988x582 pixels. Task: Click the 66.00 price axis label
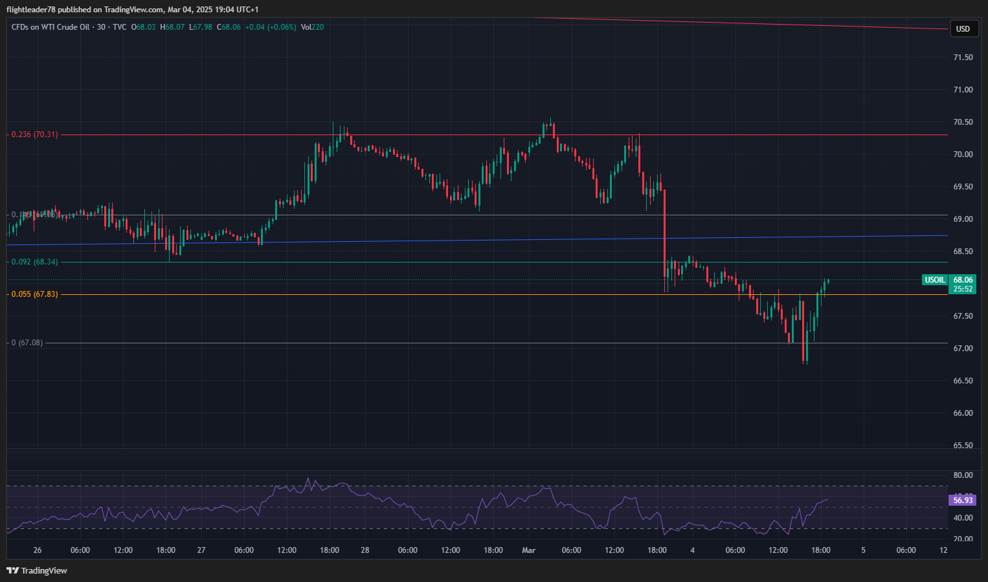click(x=963, y=413)
